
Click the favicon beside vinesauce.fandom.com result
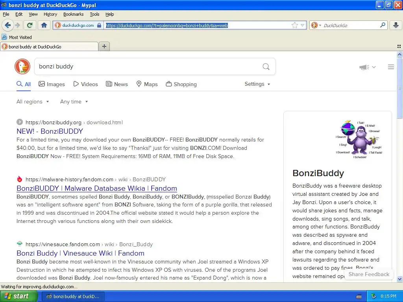coord(20,244)
